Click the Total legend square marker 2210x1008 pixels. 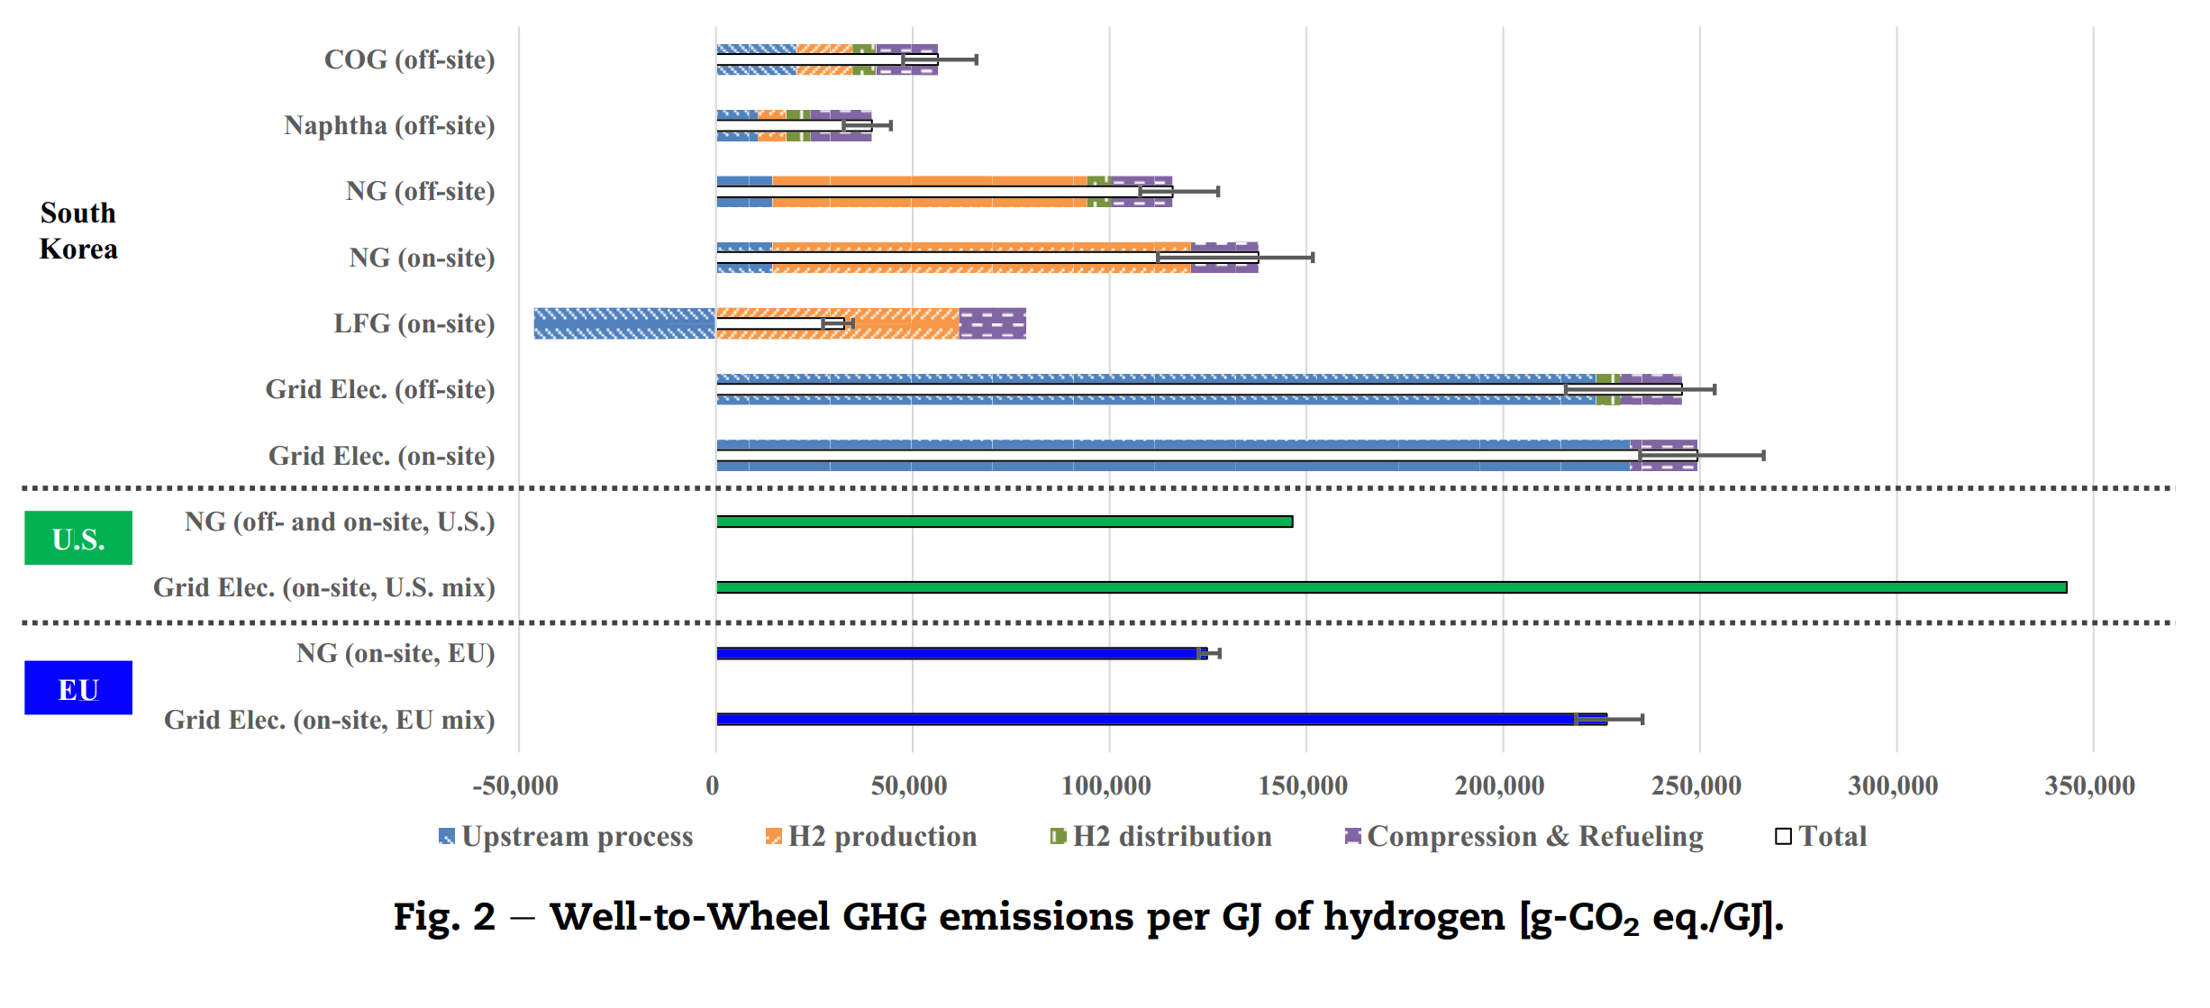[1783, 837]
